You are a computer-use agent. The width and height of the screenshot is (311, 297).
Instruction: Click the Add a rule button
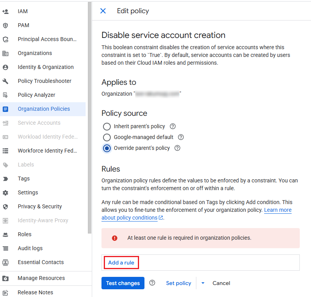[121, 263]
